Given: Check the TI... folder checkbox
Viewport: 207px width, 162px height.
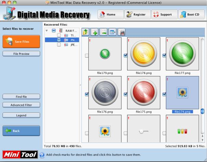Looking at the screenshot, I should tap(59, 35).
